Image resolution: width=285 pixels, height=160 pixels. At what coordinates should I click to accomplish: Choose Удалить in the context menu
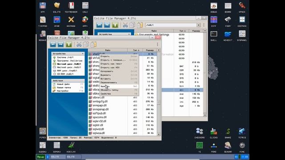pyautogui.click(x=119, y=86)
